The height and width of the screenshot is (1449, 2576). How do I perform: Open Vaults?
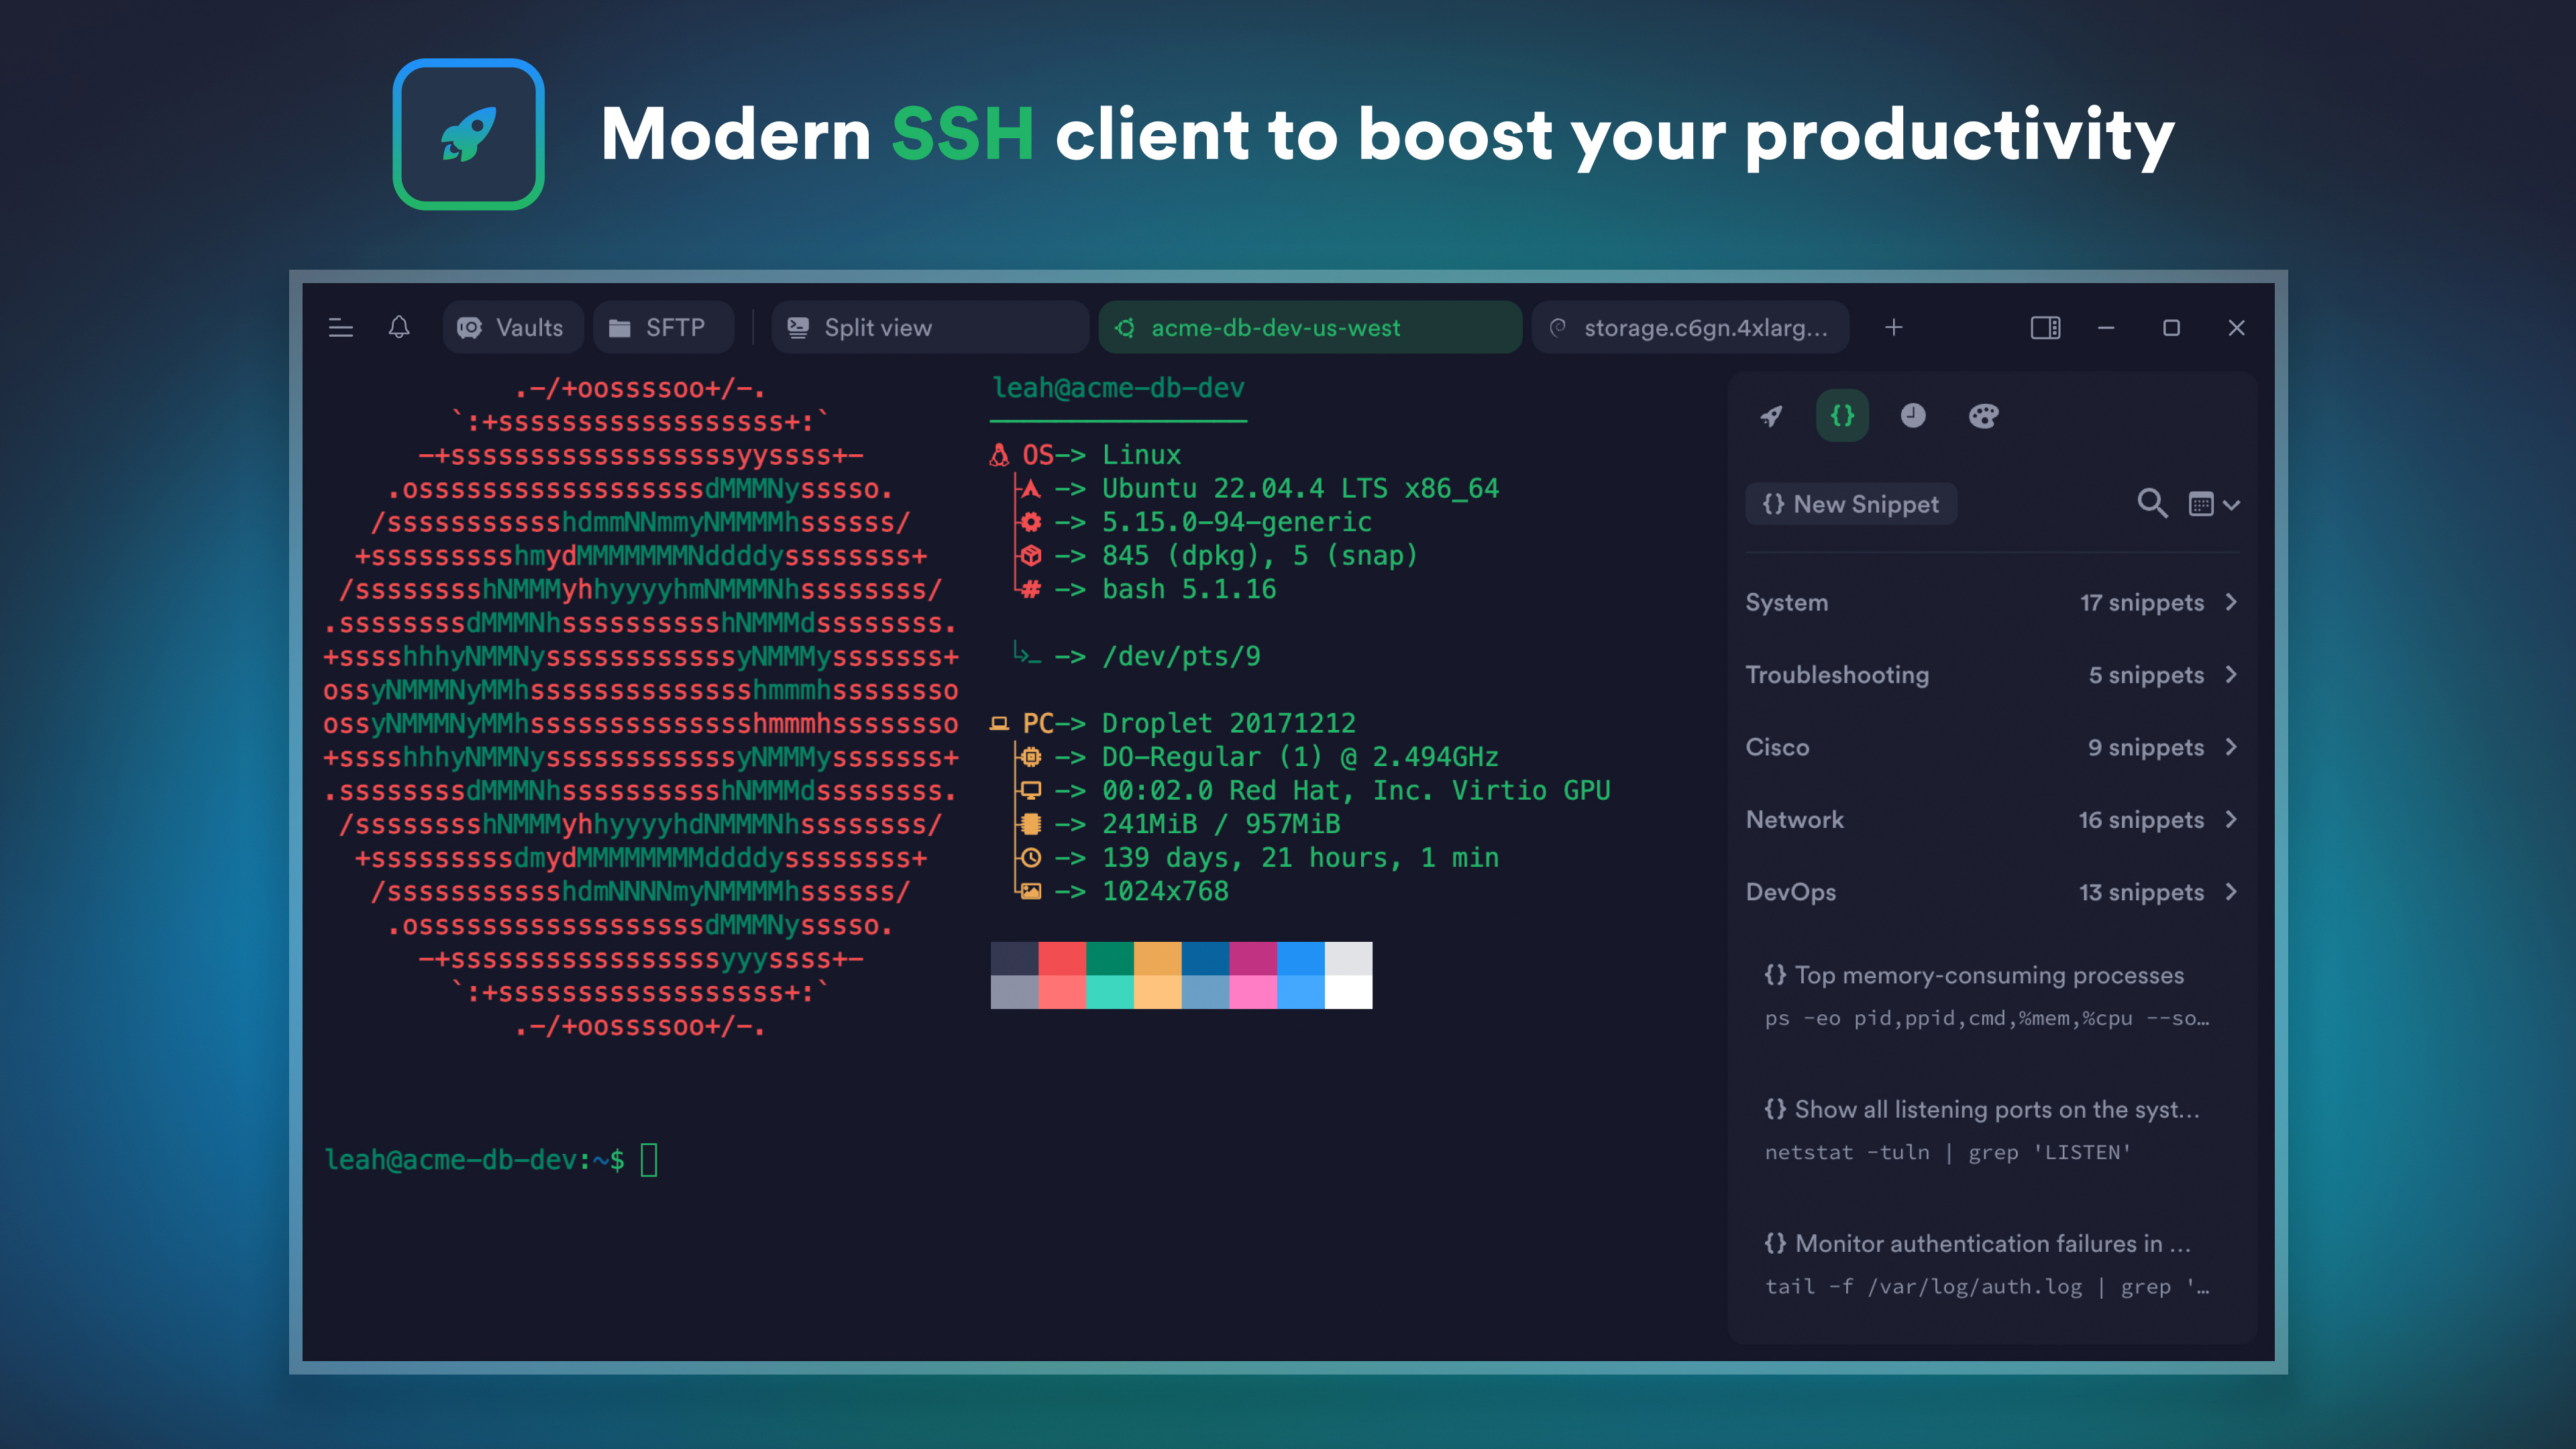click(512, 327)
